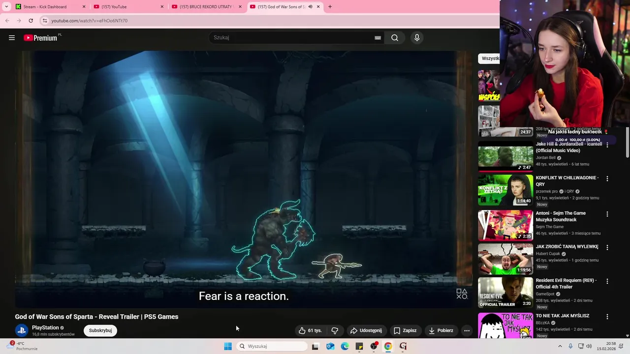
Task: Open the Resident Evil Requiem trailer title
Action: coord(566,284)
